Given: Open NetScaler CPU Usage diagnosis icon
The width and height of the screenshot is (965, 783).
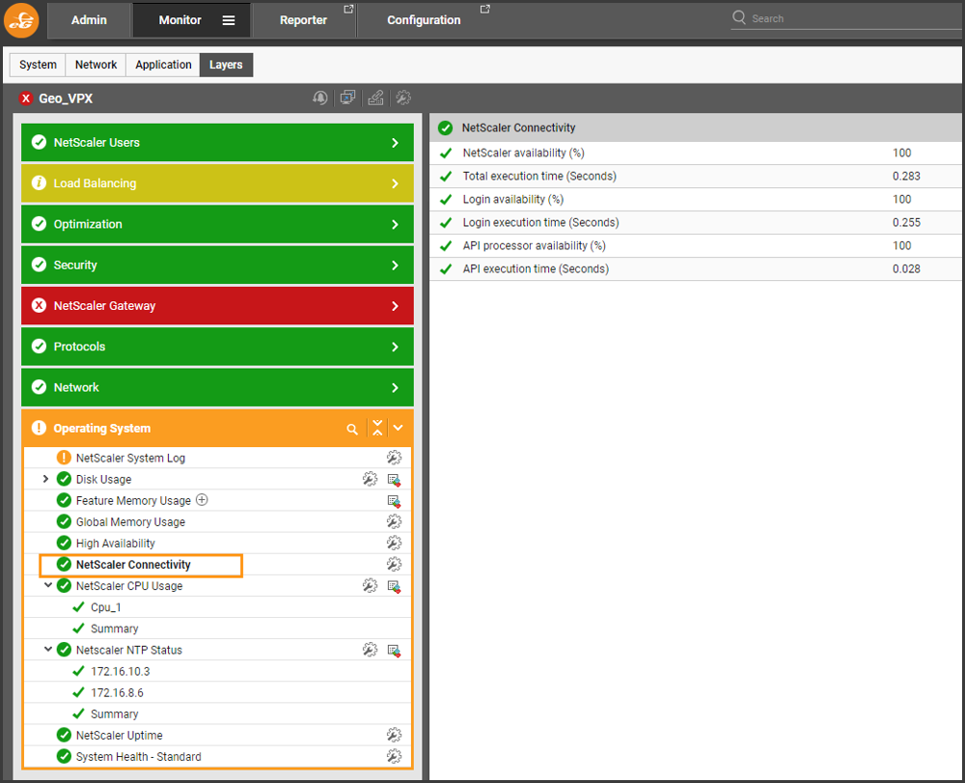Looking at the screenshot, I should point(394,586).
